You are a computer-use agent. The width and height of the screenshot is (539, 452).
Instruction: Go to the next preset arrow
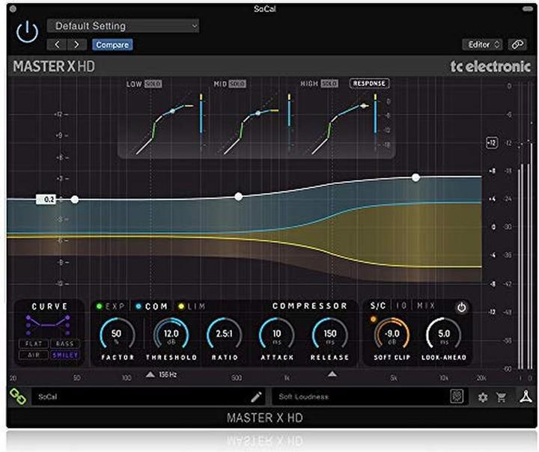pos(76,44)
